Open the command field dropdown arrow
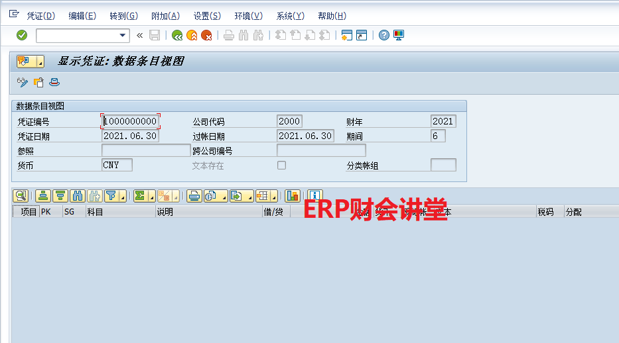 (123, 36)
